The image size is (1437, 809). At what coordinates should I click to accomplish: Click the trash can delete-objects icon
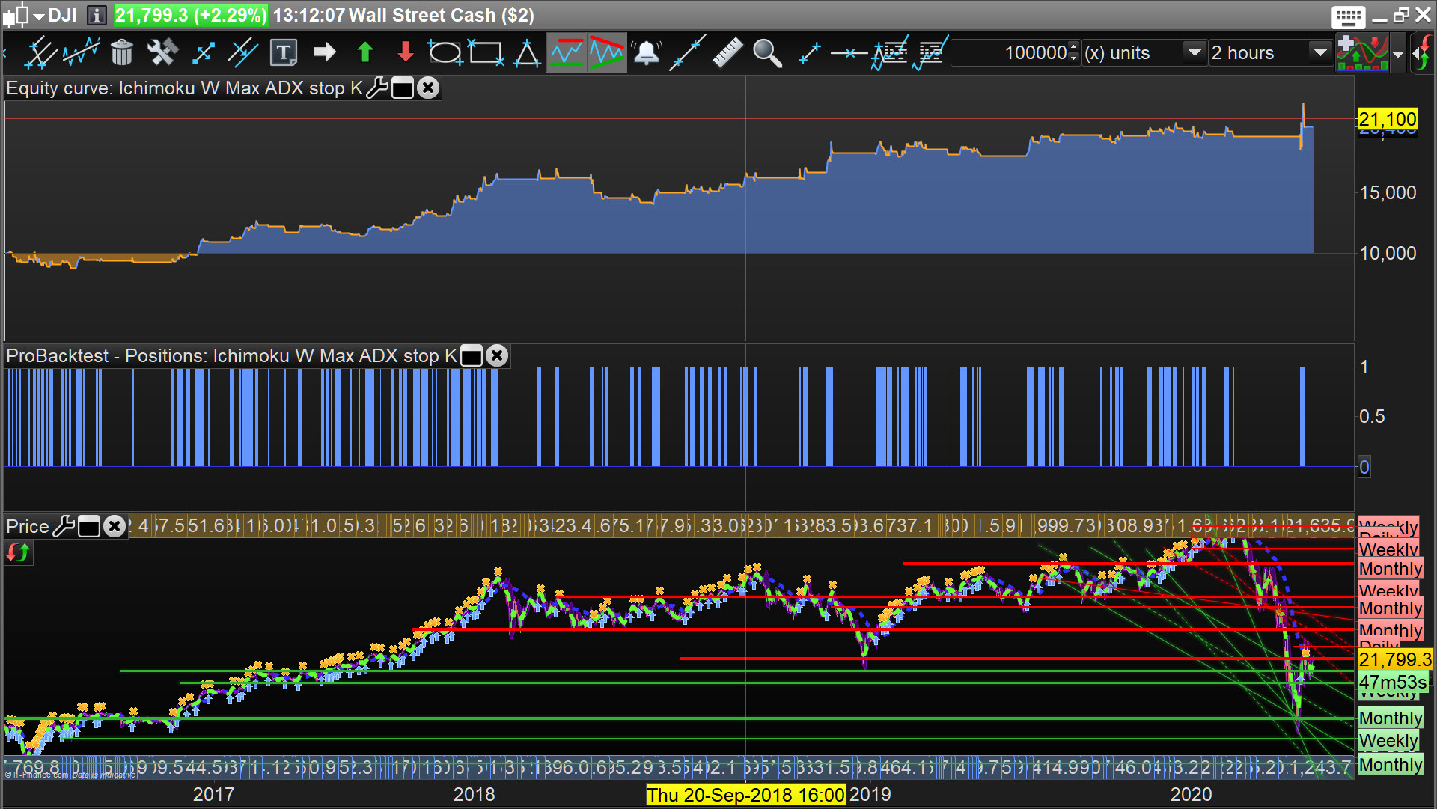121,52
